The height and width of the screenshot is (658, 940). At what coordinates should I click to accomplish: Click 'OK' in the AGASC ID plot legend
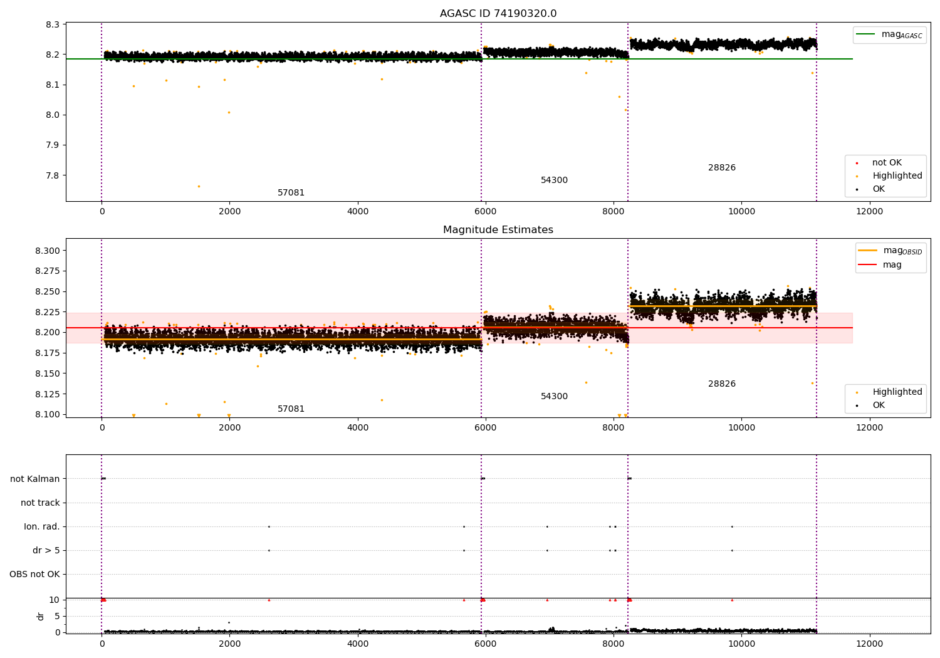(871, 189)
